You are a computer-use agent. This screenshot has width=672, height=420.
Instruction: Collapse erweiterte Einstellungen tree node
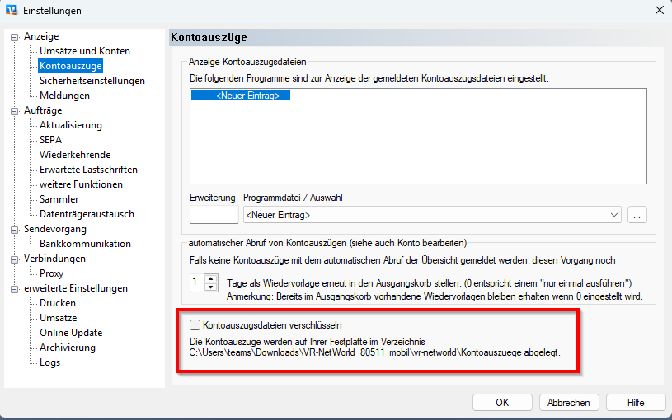point(15,289)
